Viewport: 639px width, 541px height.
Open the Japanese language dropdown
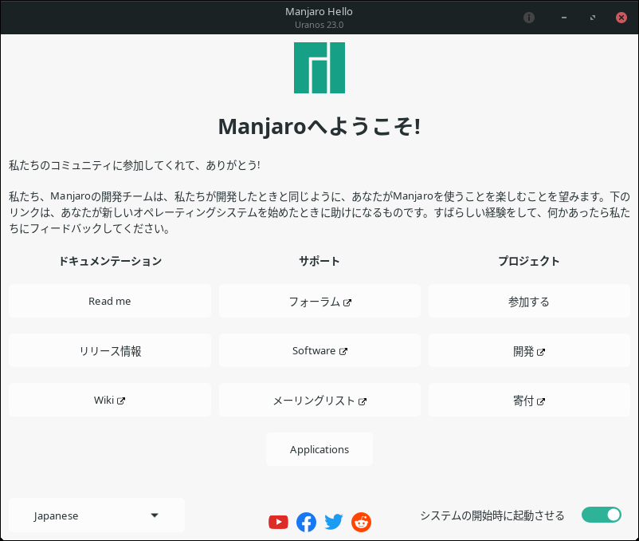[96, 515]
